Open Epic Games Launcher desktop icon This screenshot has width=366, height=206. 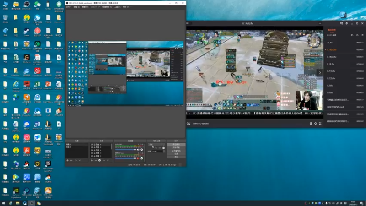48,166
